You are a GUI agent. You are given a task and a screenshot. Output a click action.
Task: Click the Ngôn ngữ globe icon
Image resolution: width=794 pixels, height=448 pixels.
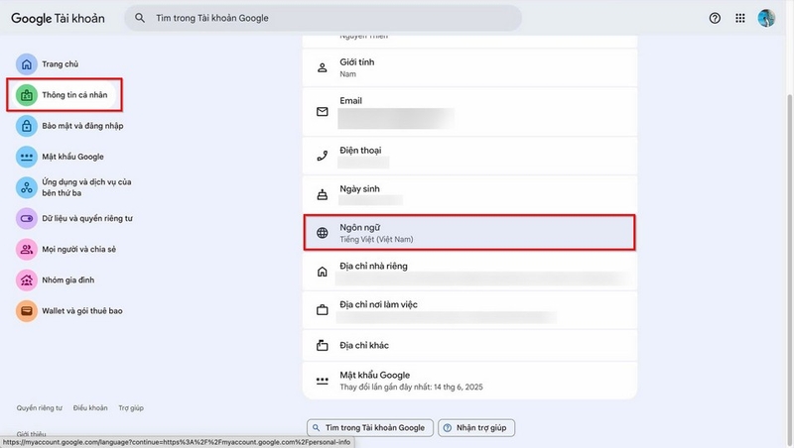tap(322, 233)
